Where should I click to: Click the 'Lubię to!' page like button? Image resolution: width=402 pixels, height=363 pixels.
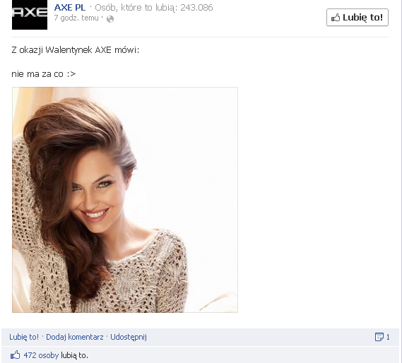click(x=357, y=18)
